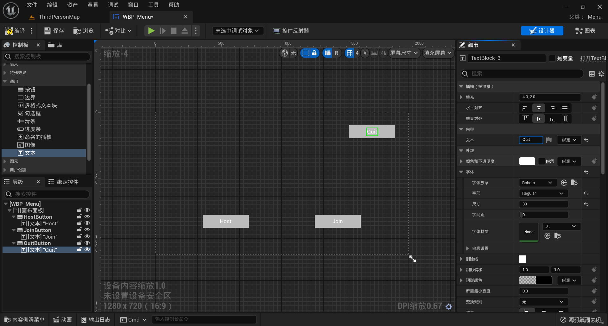
Task: Toggle grid snapping icon
Action: click(x=350, y=53)
